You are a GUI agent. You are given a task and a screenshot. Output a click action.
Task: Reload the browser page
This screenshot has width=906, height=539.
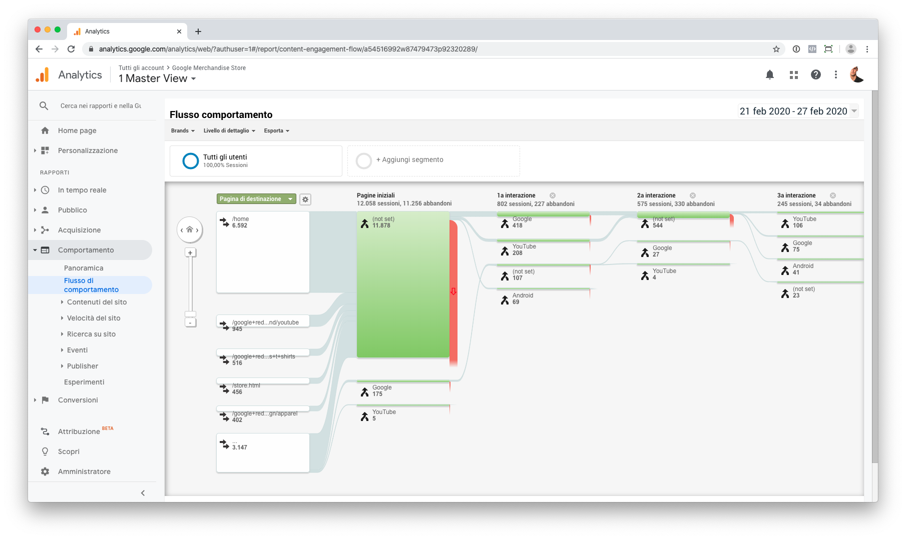(71, 49)
